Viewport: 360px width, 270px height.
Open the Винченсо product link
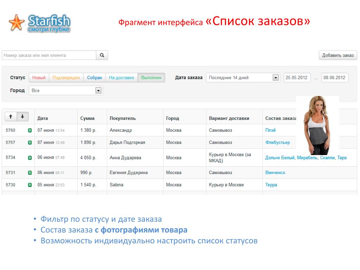click(x=275, y=173)
